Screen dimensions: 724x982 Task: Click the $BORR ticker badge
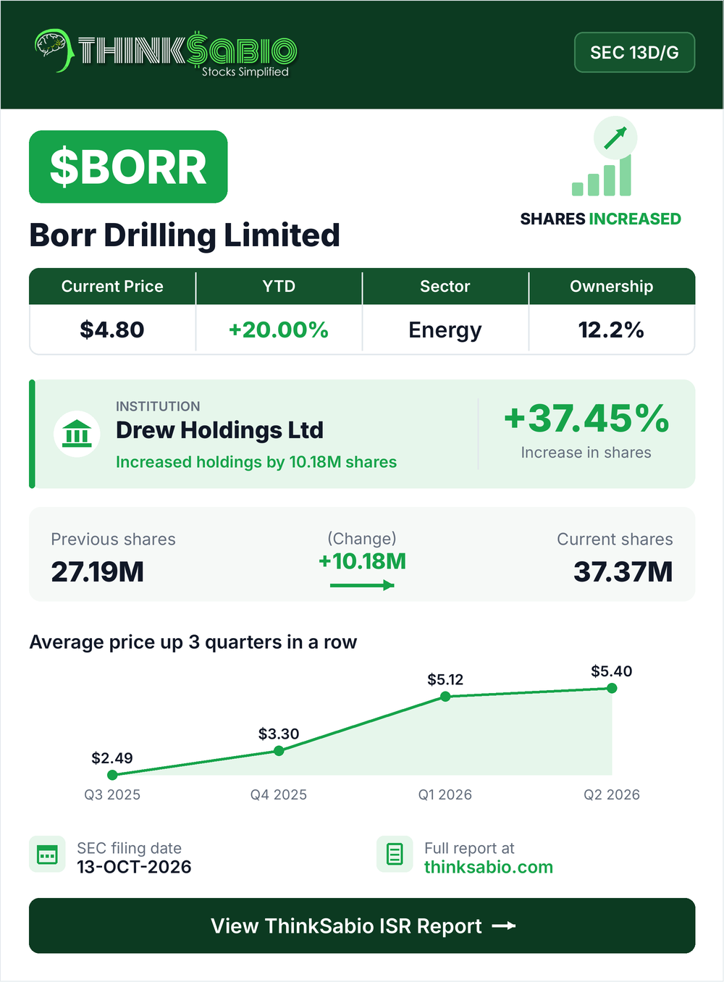pyautogui.click(x=128, y=167)
